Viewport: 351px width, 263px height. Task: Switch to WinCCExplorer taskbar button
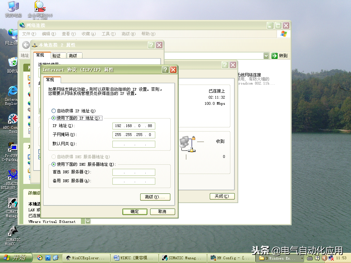(86, 258)
